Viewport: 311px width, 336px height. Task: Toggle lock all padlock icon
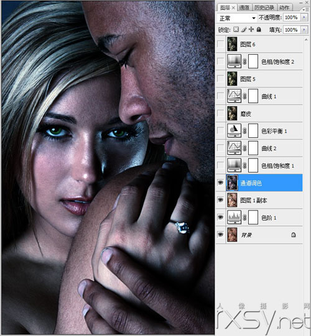click(x=259, y=29)
